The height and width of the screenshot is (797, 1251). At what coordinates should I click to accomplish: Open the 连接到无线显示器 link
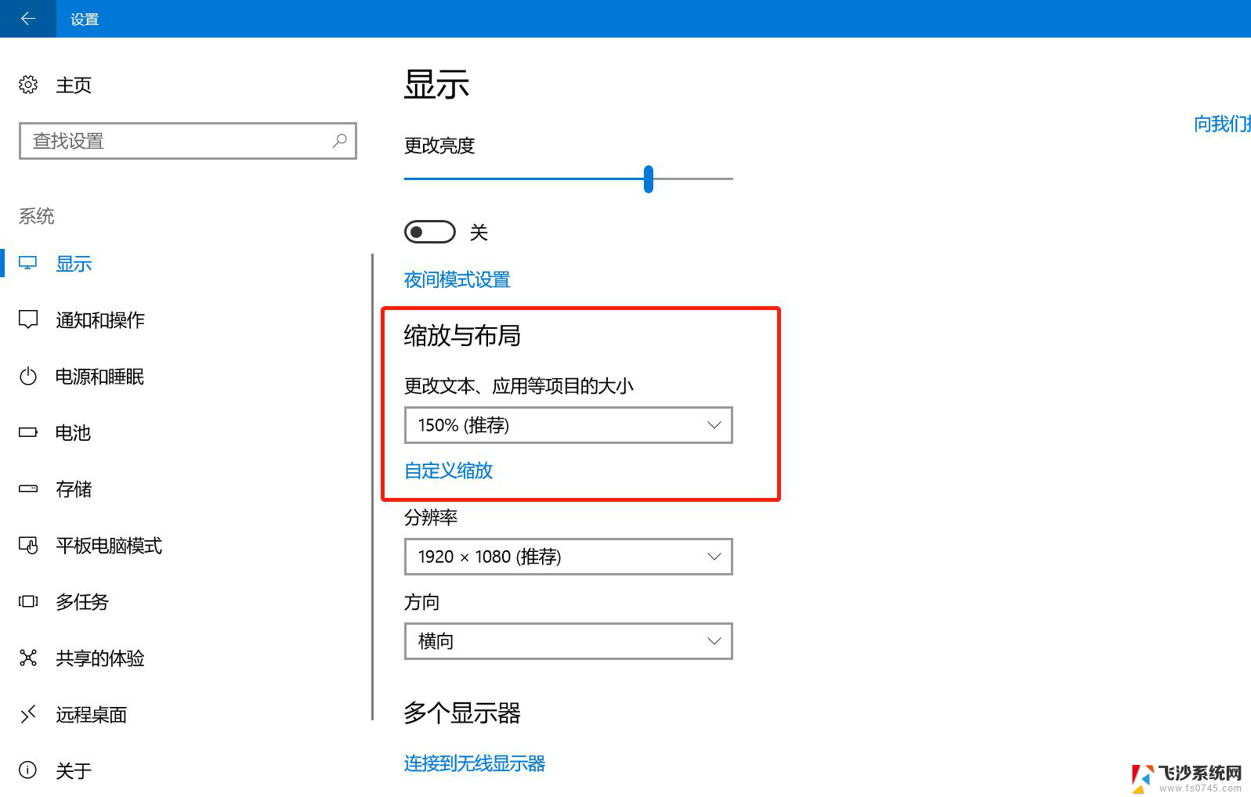coord(475,763)
